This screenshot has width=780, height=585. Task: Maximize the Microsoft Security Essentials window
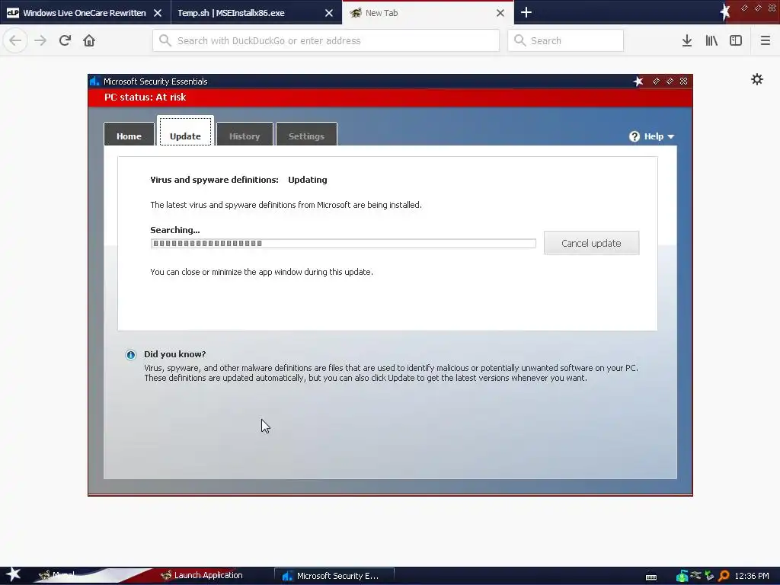pyautogui.click(x=670, y=81)
